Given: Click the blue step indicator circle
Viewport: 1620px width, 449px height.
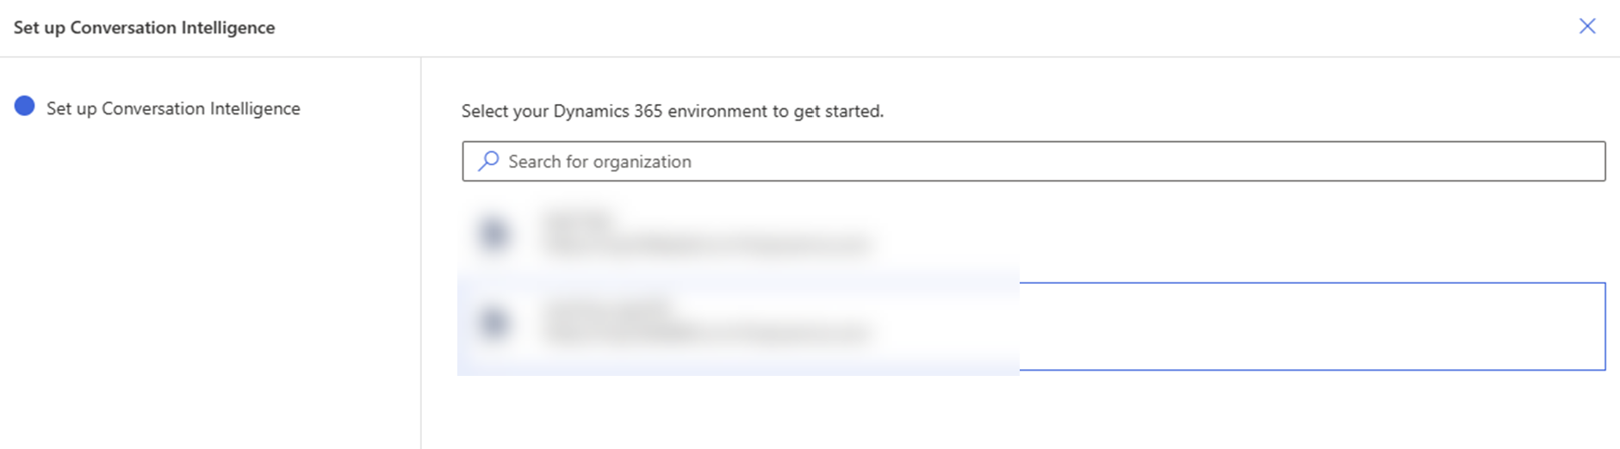Looking at the screenshot, I should 25,106.
